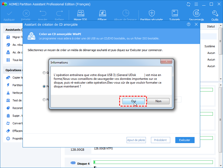Click the AOMEI app logo icon

click(5, 4)
